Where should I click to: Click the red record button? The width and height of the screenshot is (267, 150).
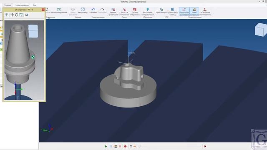126,146
